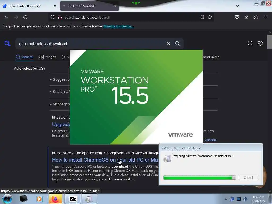Image resolution: width=272 pixels, height=204 pixels.
Task: Close the Downloads - Bob Pony tab
Action: [x=55, y=6]
